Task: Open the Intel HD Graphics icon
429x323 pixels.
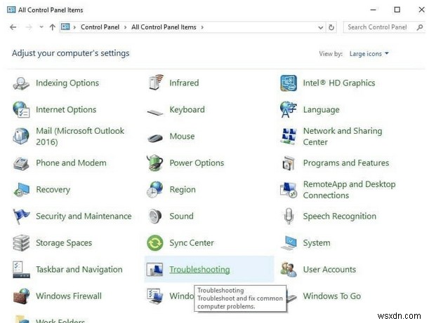Action: pyautogui.click(x=289, y=83)
